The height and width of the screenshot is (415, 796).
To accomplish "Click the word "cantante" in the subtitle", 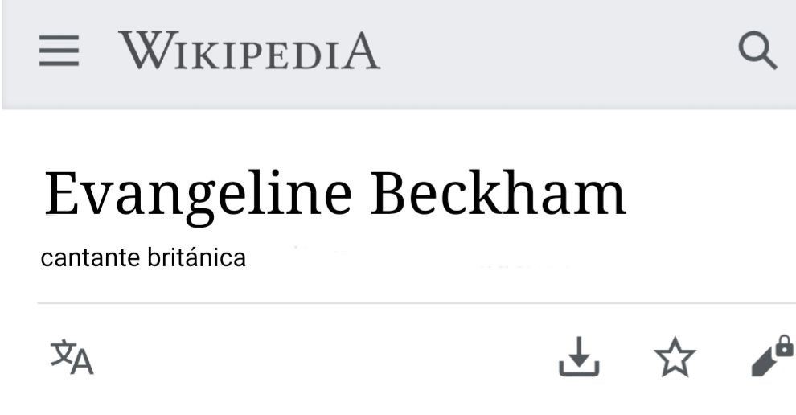I will [x=90, y=258].
